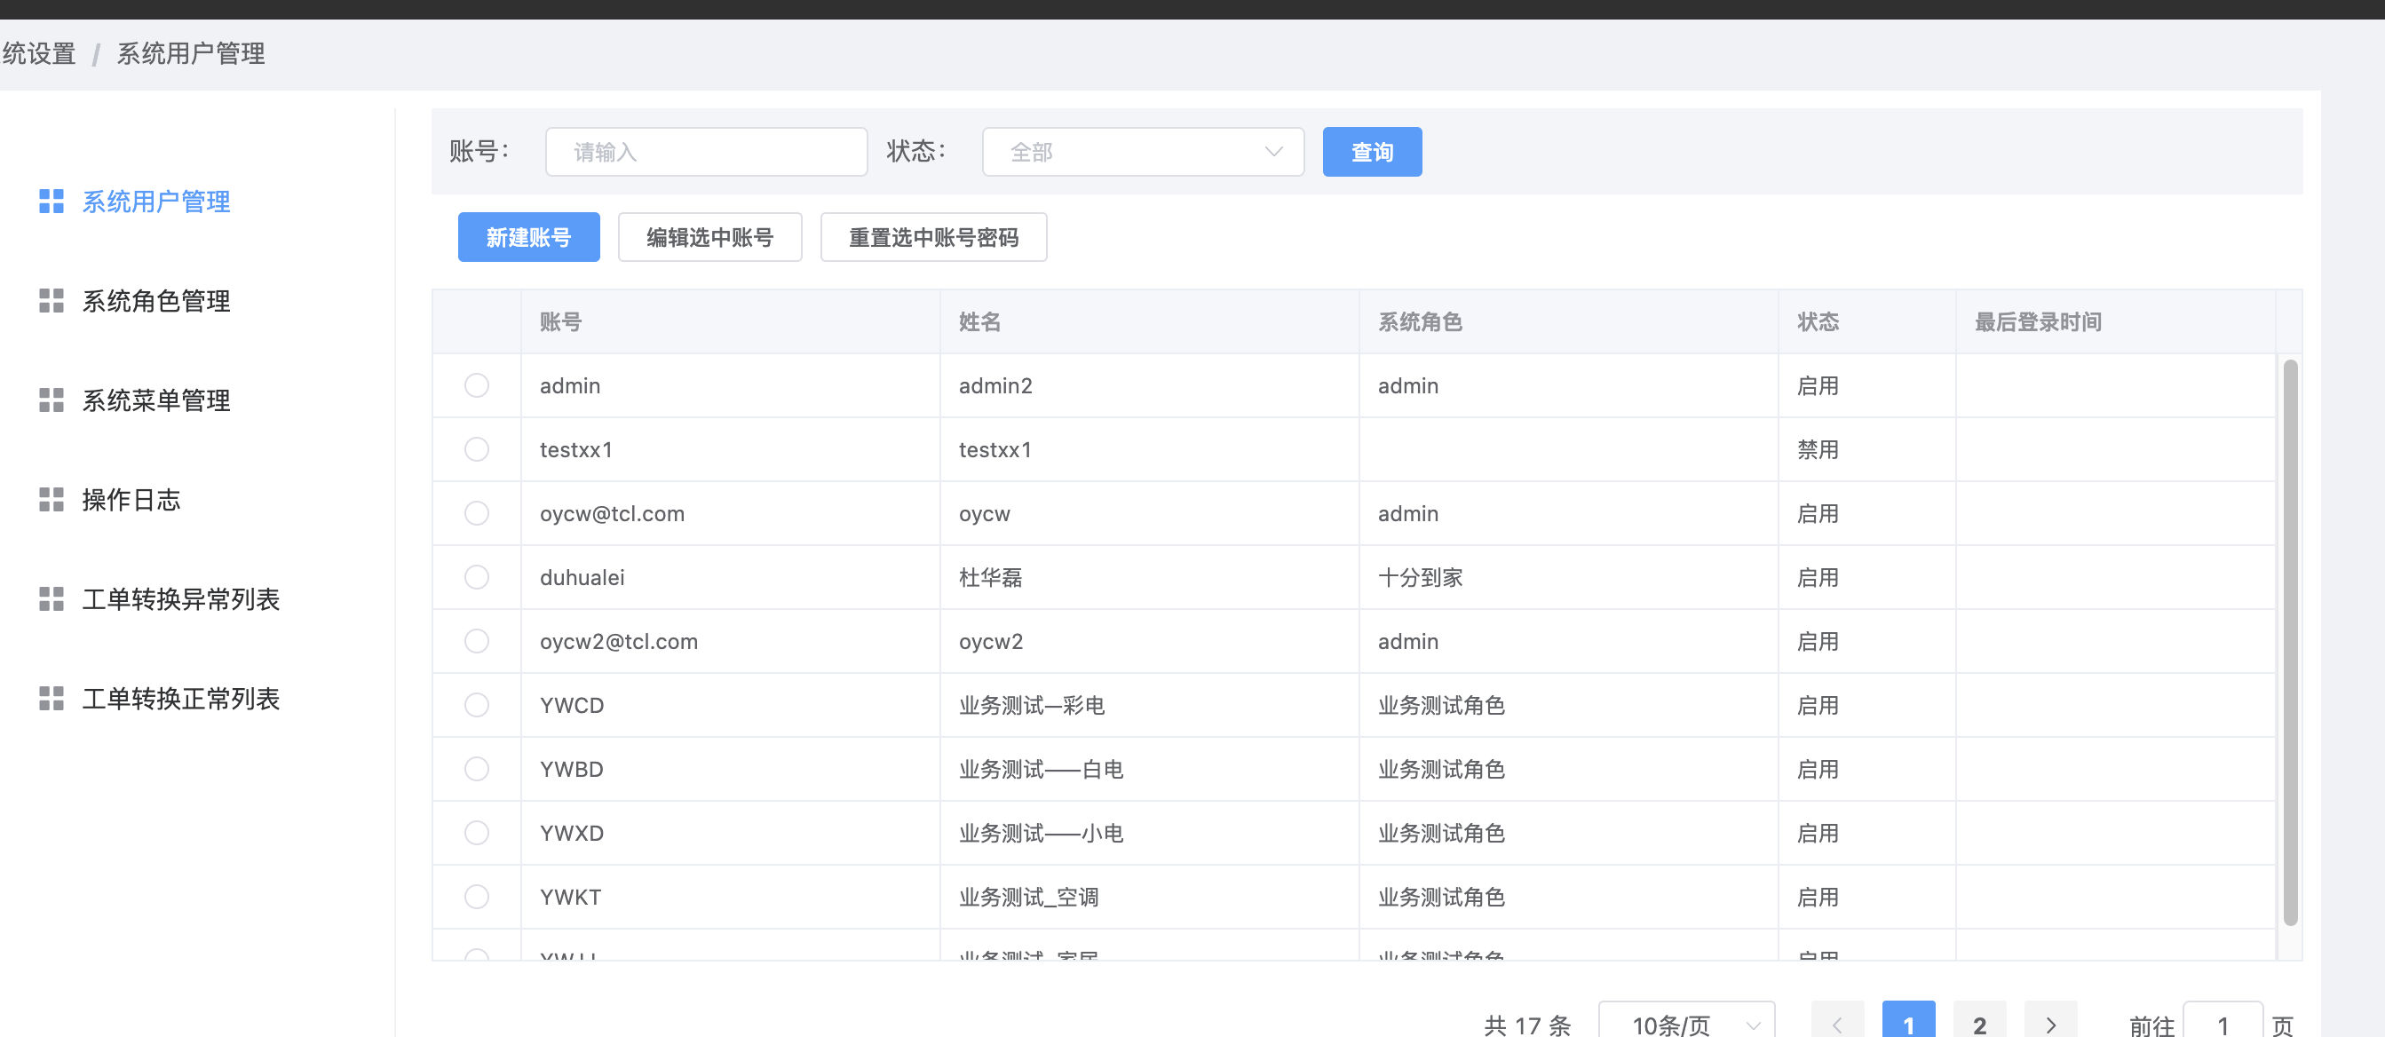
Task: Open the 系统菜单管理 sidebar menu
Action: click(x=156, y=400)
